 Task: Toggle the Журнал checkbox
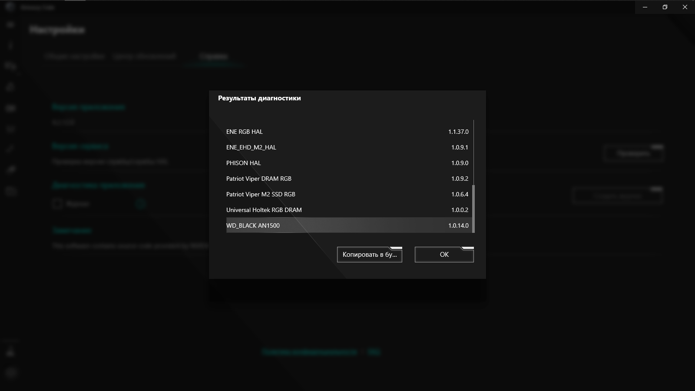coord(57,203)
